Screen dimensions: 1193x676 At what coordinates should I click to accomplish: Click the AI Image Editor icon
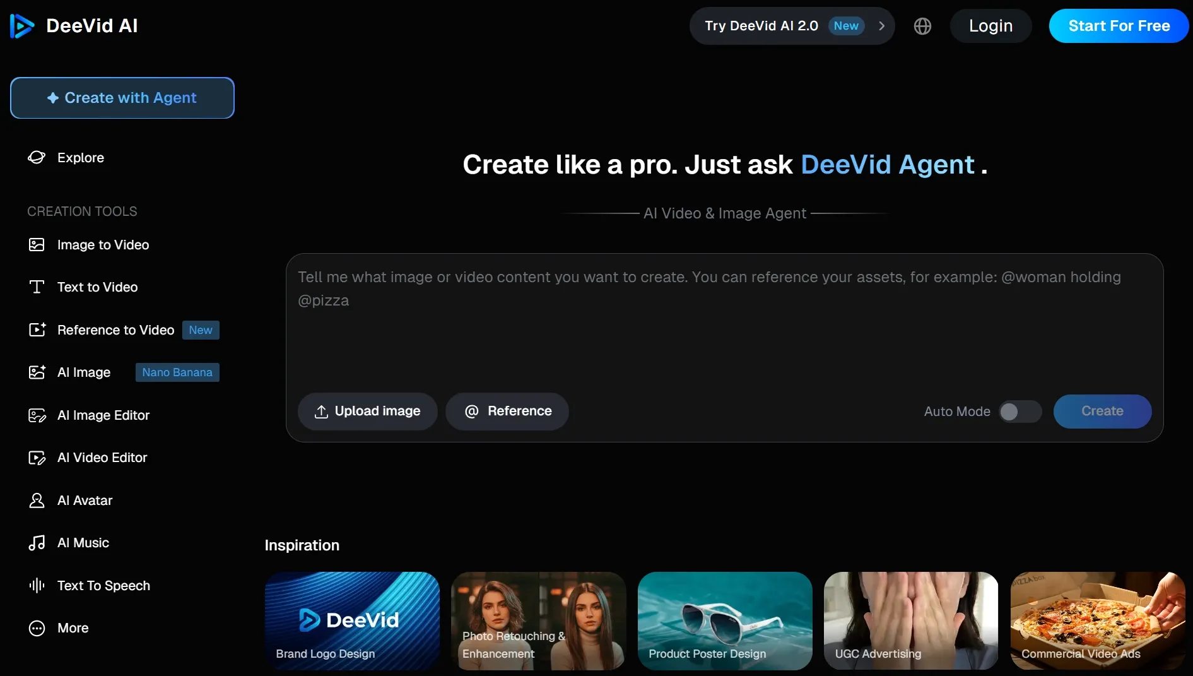(37, 415)
